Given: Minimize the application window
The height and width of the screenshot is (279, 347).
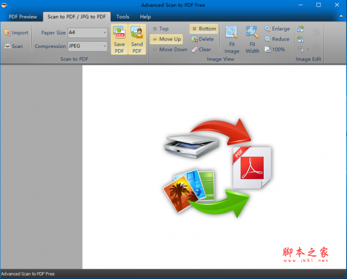Looking at the screenshot, I should (x=300, y=5).
